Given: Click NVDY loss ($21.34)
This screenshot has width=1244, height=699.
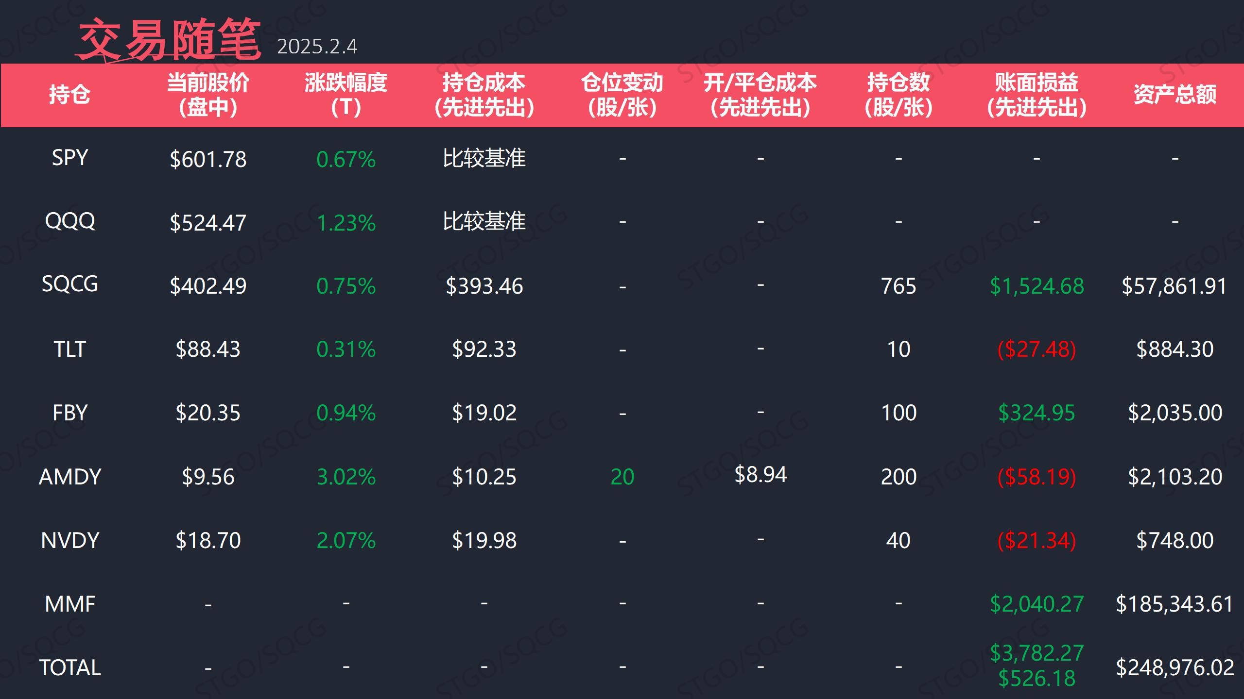Looking at the screenshot, I should pyautogui.click(x=1037, y=541).
